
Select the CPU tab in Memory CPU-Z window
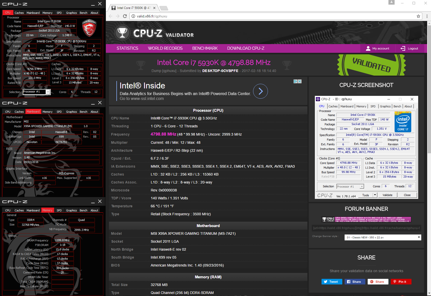(8, 210)
